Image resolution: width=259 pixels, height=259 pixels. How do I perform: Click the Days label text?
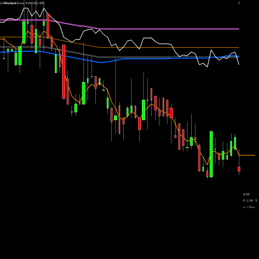(249, 207)
